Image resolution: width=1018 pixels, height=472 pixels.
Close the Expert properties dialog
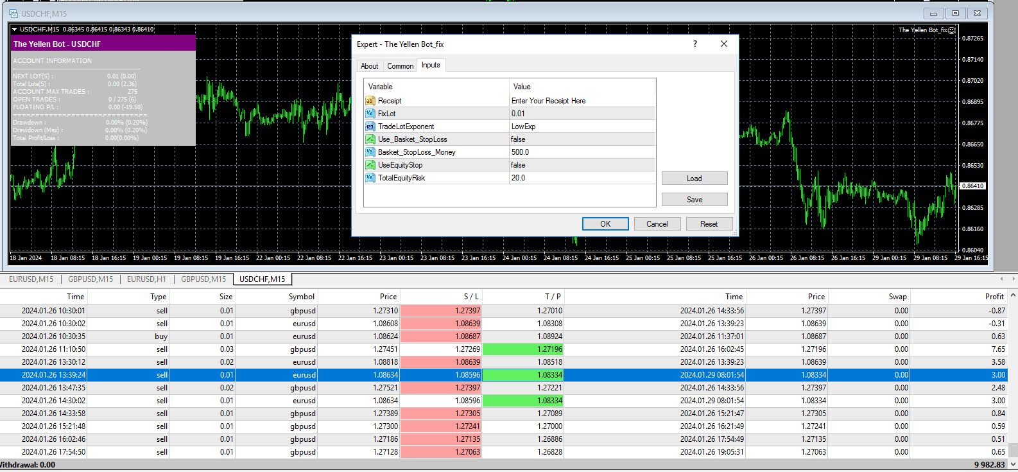point(724,44)
